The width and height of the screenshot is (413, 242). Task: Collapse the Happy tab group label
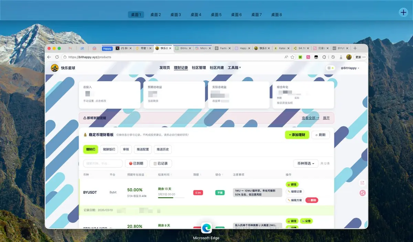[107, 49]
